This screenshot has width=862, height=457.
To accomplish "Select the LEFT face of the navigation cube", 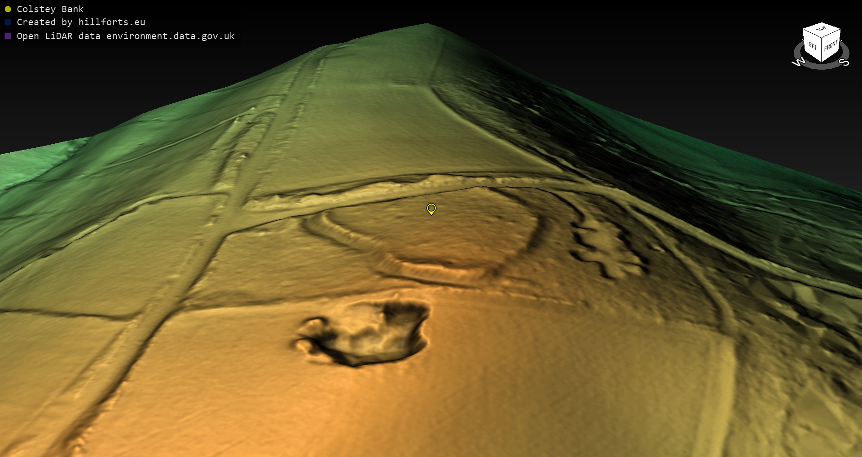I will point(812,46).
